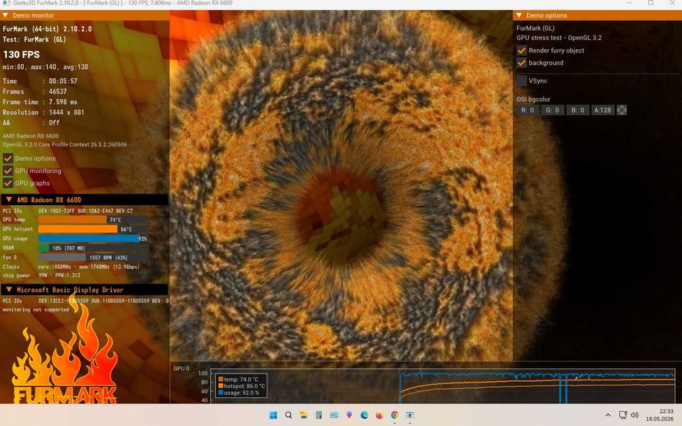Viewport: 682px width, 426px height.
Task: Click the fan 1557 RPM bar
Action: click(x=93, y=258)
